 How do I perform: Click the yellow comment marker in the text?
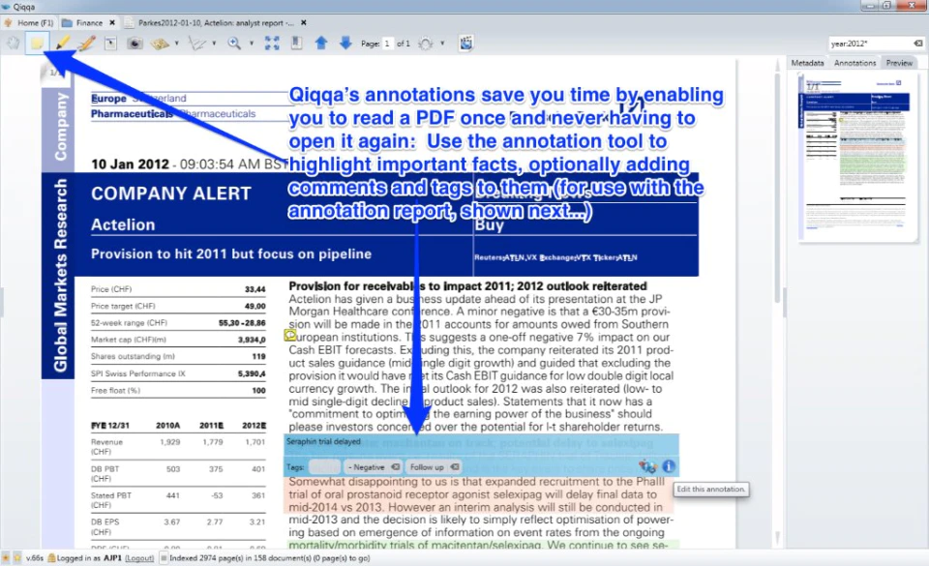289,336
